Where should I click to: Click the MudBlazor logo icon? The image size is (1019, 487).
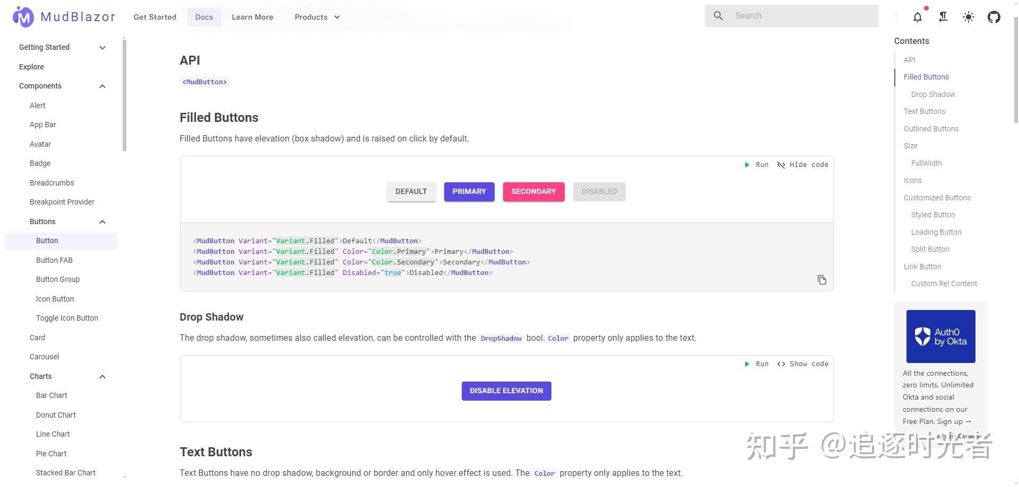pyautogui.click(x=23, y=17)
